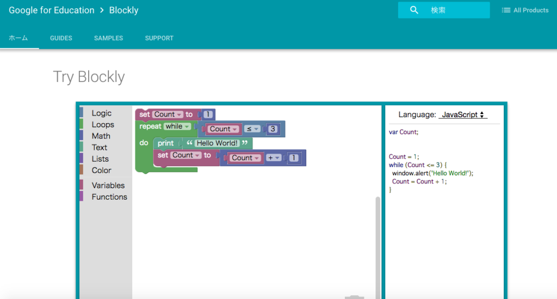Open the + arithmetic operator dropdown

tap(274, 158)
